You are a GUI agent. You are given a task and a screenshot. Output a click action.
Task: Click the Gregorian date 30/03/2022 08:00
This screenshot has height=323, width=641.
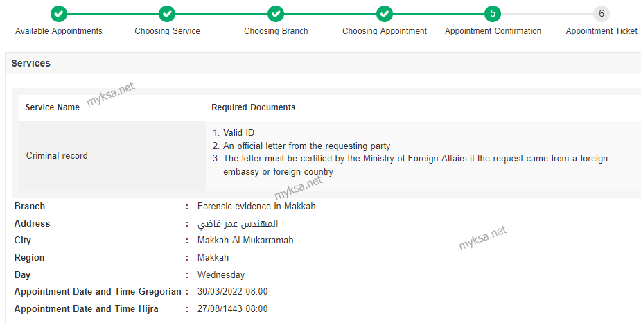click(x=233, y=292)
